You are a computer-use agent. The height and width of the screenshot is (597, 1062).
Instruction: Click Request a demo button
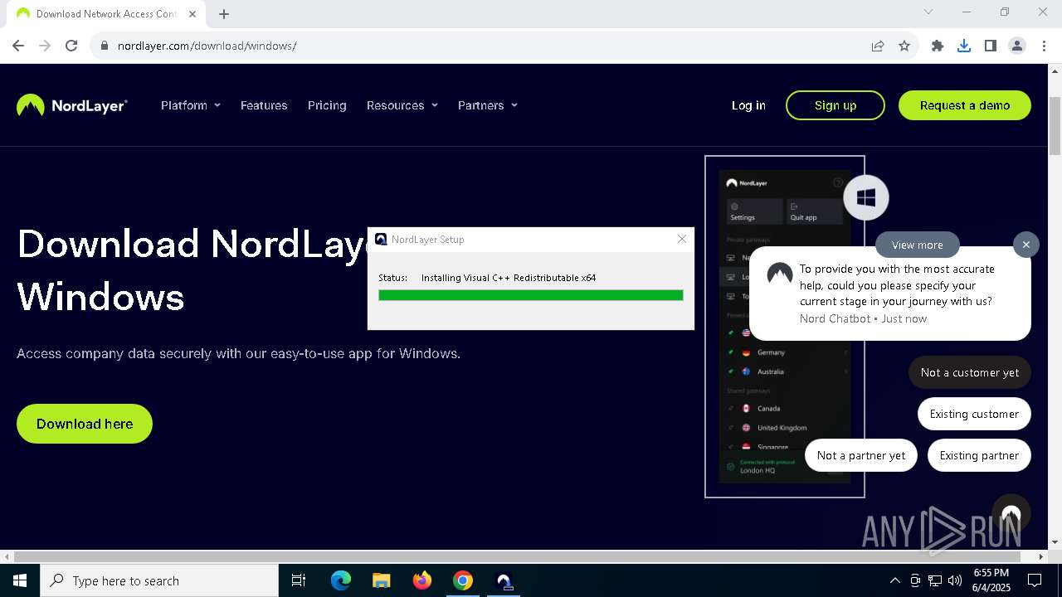coord(965,105)
